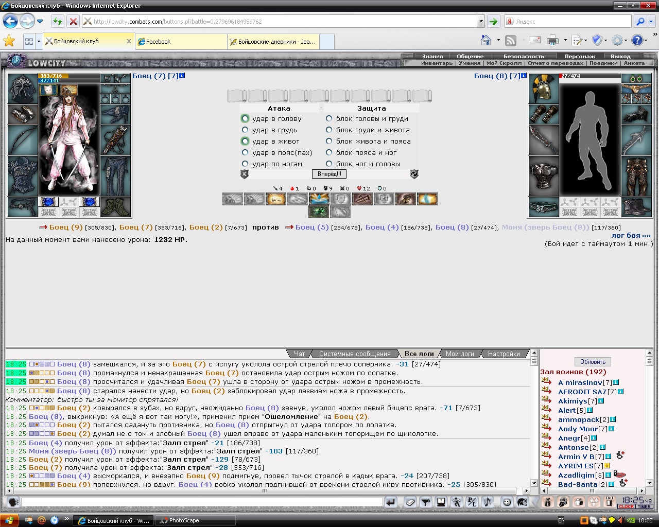Screen dimensions: 659x527
Task: Open info for Боец (8) via blue i icon
Action: point(524,76)
